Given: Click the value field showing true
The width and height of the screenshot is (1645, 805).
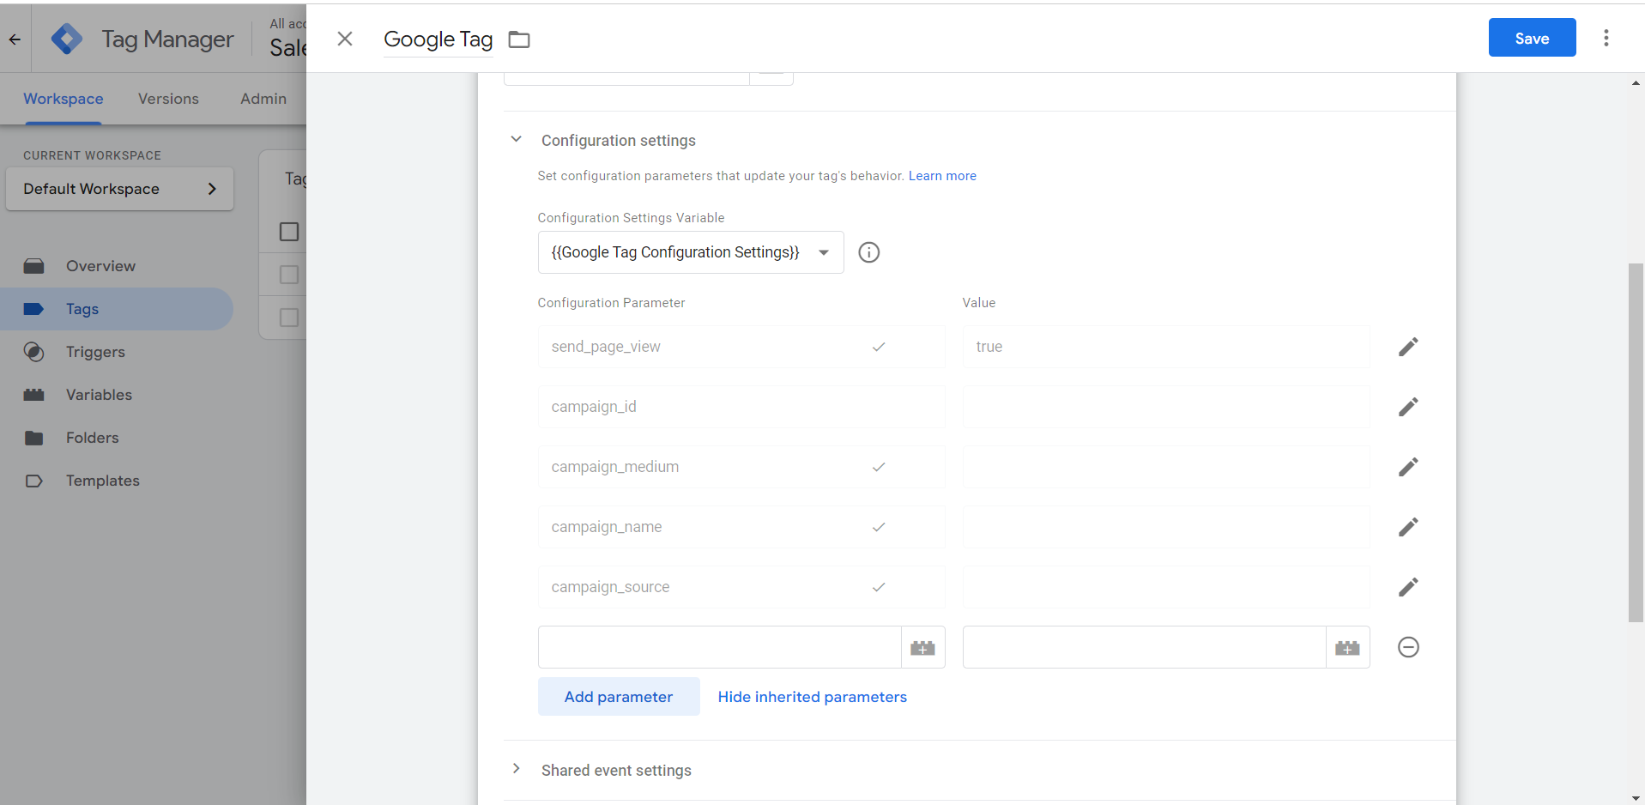Looking at the screenshot, I should [1166, 347].
